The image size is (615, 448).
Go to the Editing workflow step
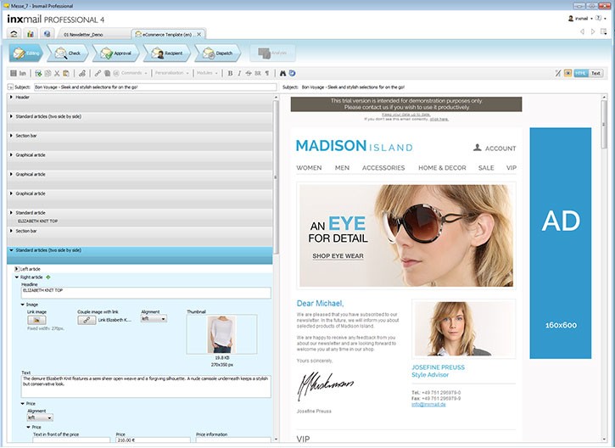[x=26, y=53]
